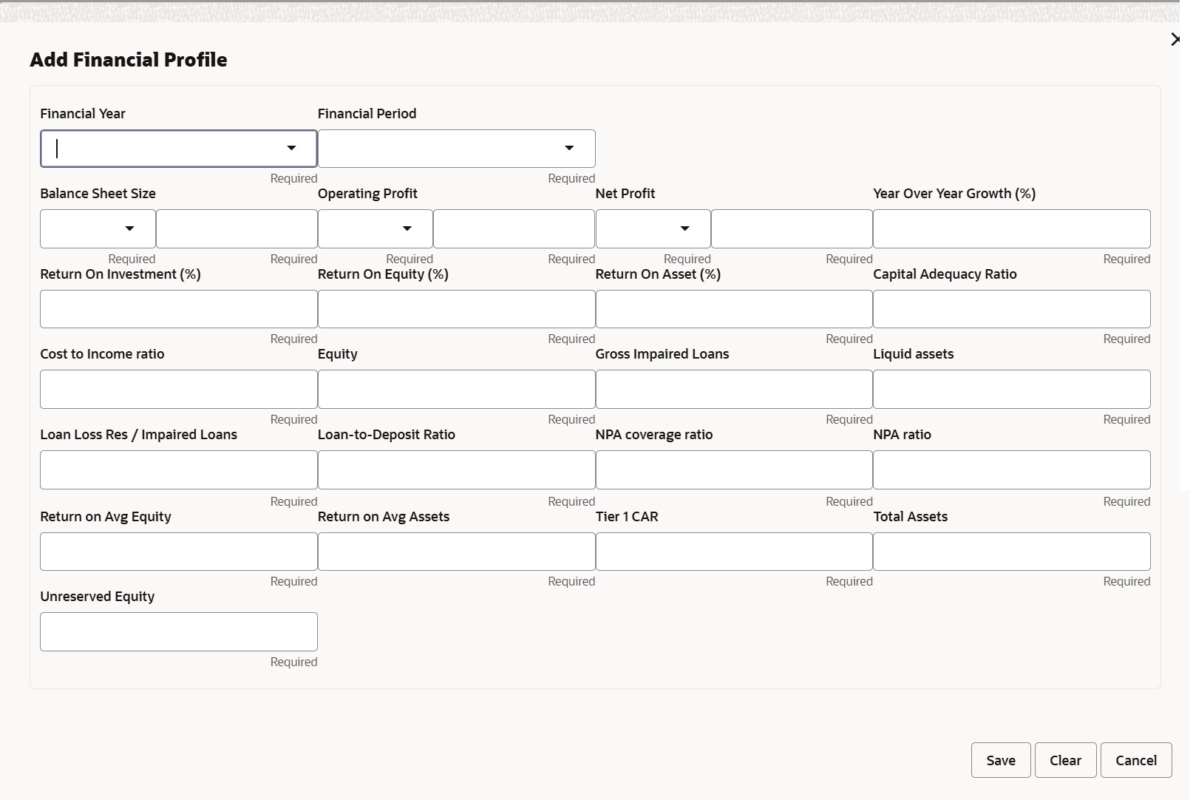Expand the Financial Period dropdown

(x=568, y=149)
